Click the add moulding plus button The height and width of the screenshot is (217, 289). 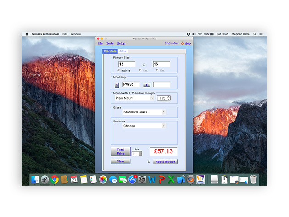[146, 85]
